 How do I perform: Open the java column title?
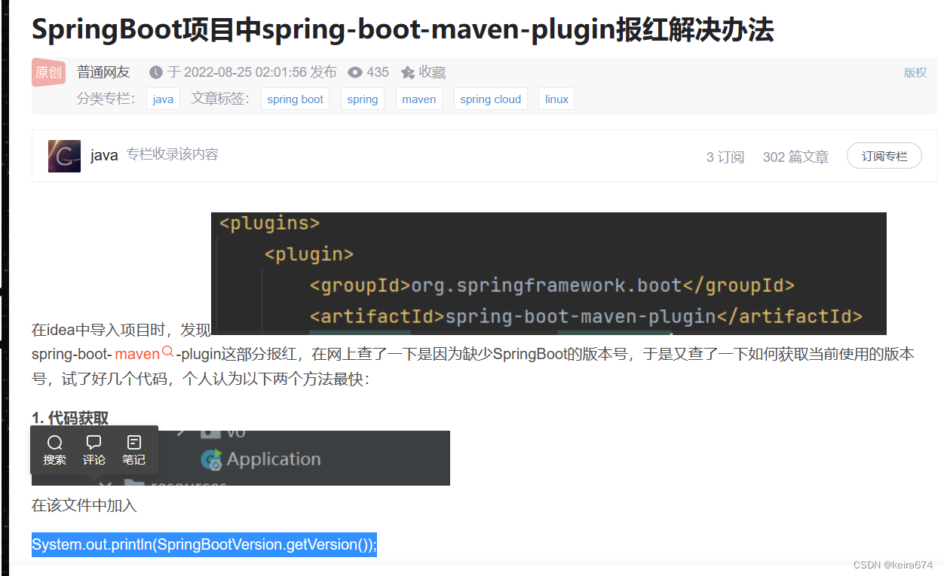pyautogui.click(x=104, y=156)
